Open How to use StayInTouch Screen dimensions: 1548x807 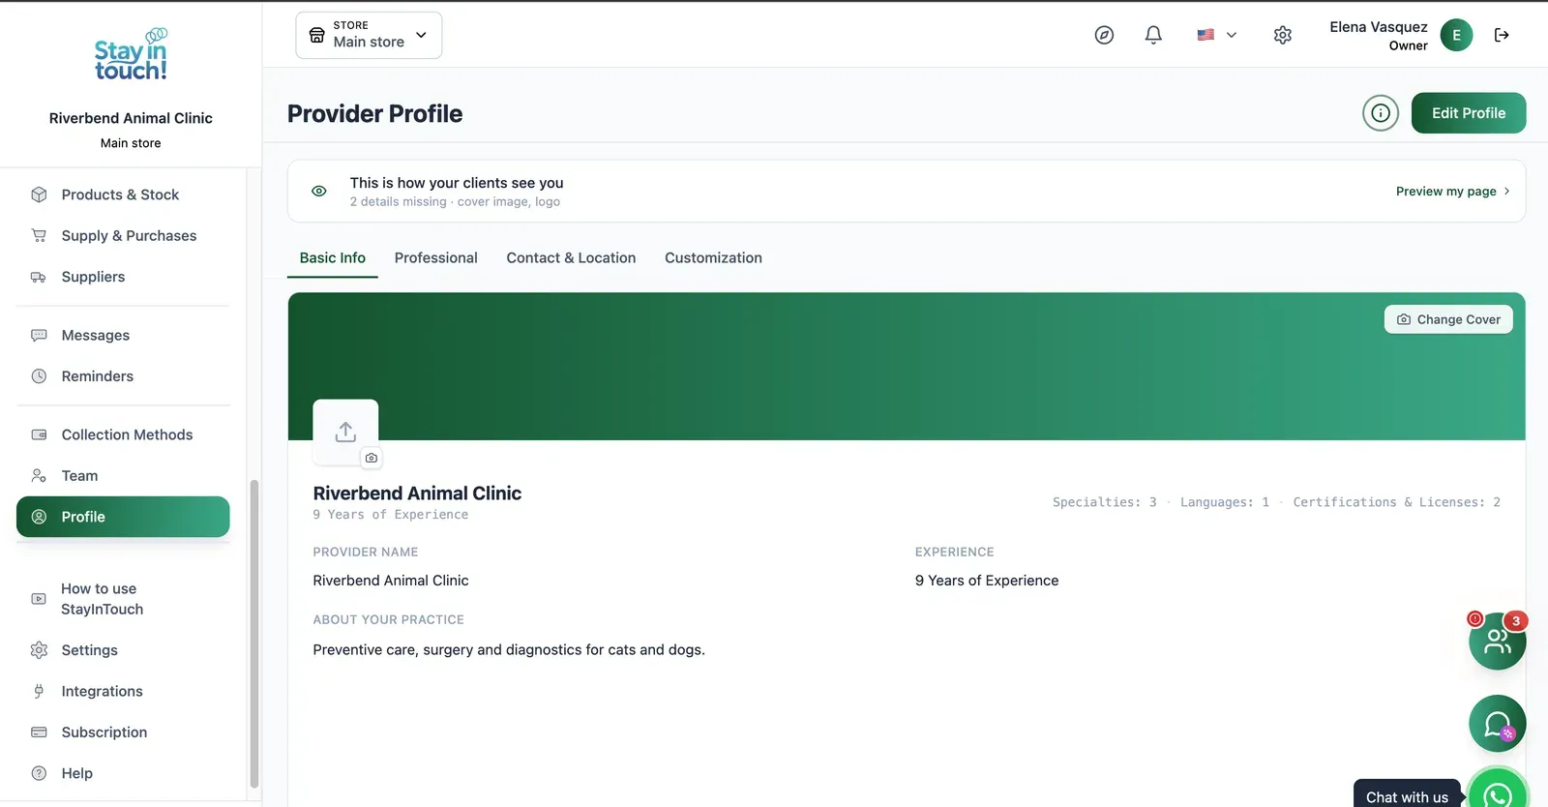coord(123,599)
